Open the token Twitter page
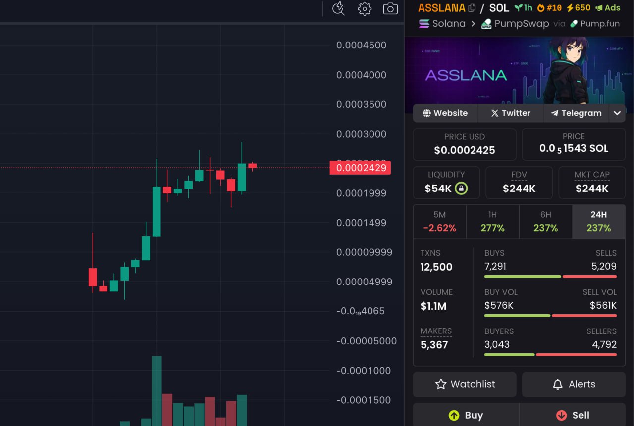 [511, 113]
